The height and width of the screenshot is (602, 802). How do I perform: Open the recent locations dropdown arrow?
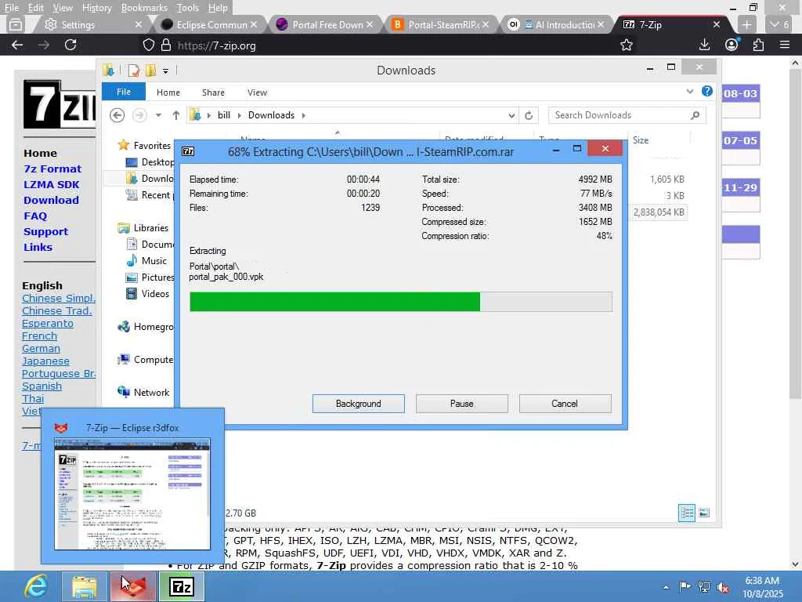pos(158,115)
